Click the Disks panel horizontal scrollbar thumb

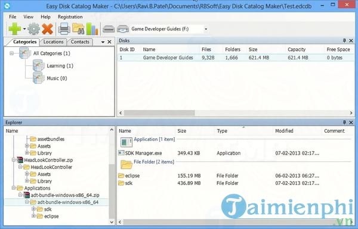click(159, 113)
